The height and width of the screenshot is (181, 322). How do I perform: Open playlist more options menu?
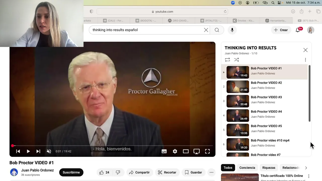coord(305,60)
